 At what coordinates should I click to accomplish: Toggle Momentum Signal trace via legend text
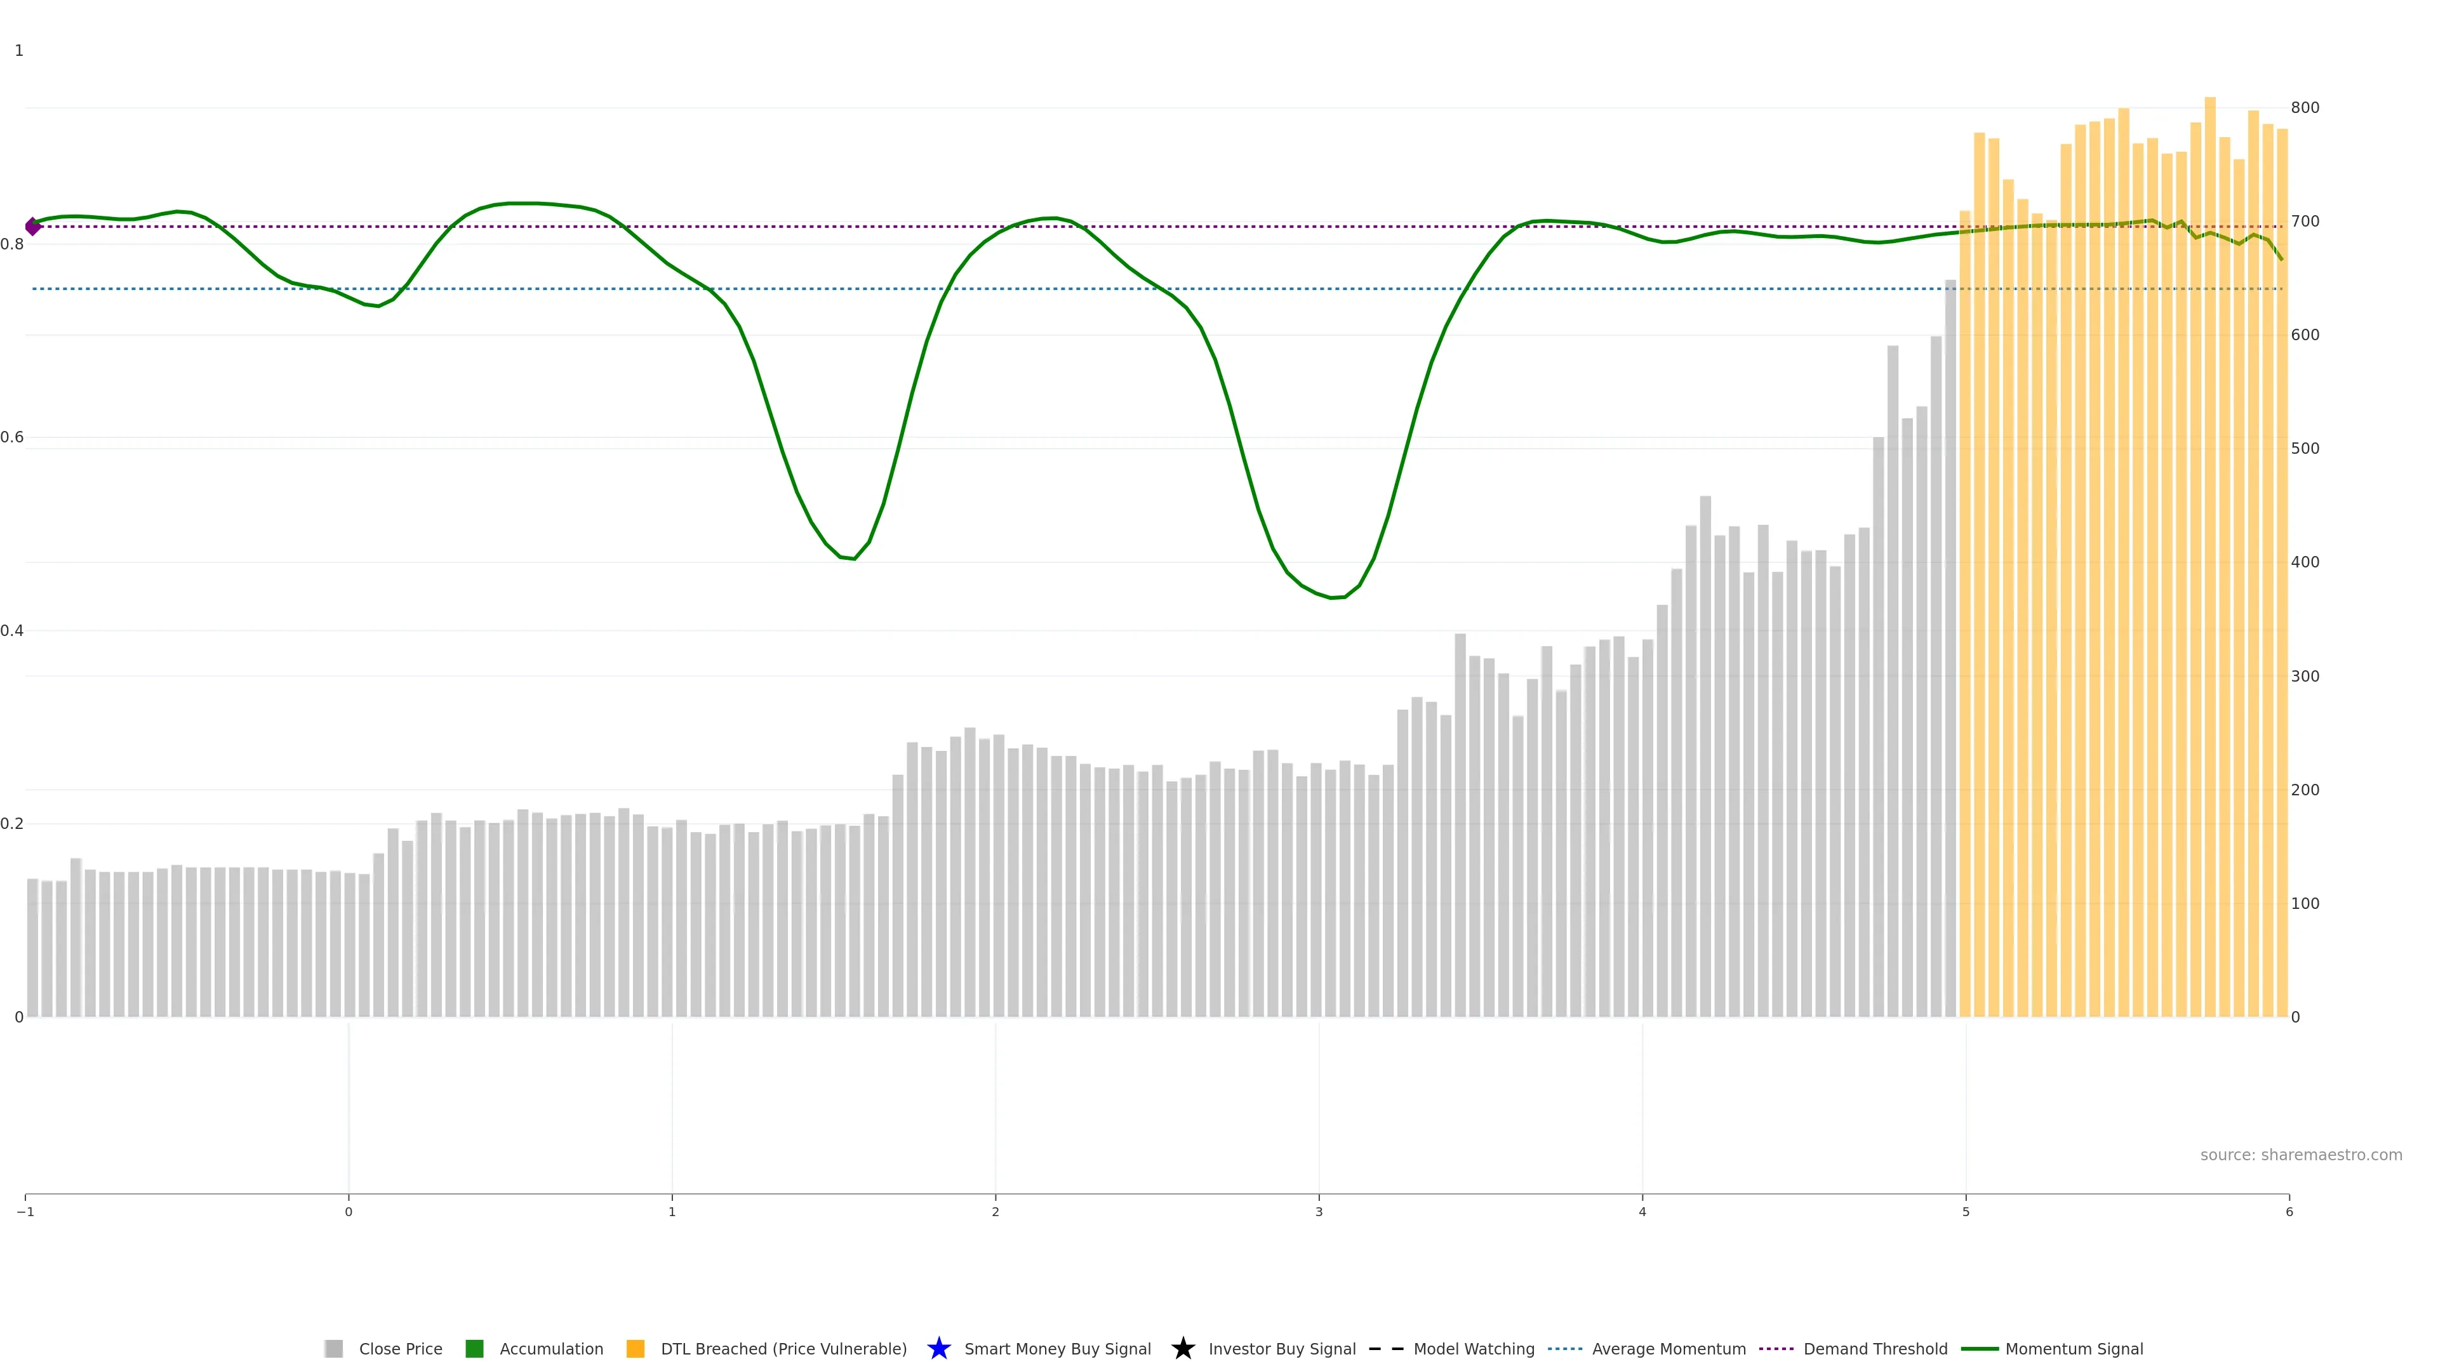2074,1348
